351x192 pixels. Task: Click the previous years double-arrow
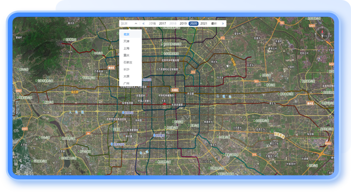pyautogui.click(x=144, y=23)
